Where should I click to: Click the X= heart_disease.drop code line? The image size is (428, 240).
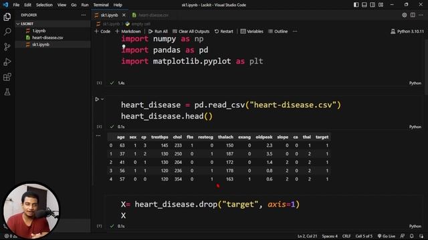tap(210, 205)
